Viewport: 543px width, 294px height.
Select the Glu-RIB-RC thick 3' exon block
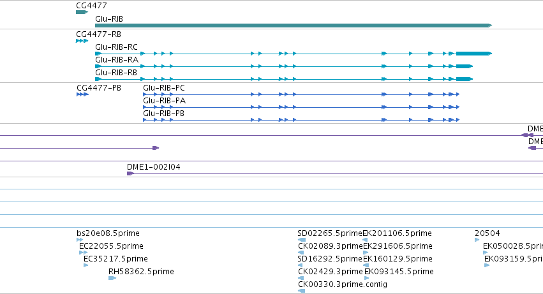tap(473, 54)
